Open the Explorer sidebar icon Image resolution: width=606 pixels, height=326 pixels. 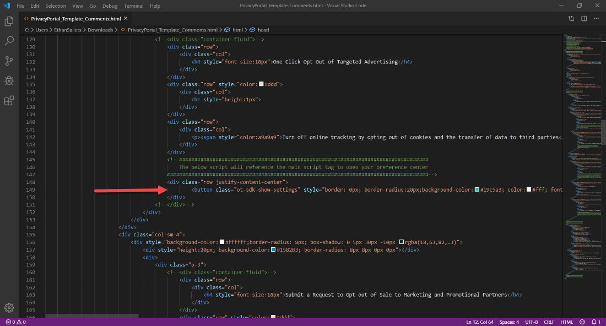[8, 21]
